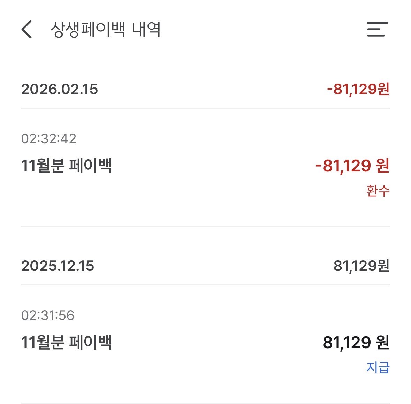Tap the 81,129원 daily total for 2025.12.15
Screen dimensions: 411x404
click(x=361, y=266)
